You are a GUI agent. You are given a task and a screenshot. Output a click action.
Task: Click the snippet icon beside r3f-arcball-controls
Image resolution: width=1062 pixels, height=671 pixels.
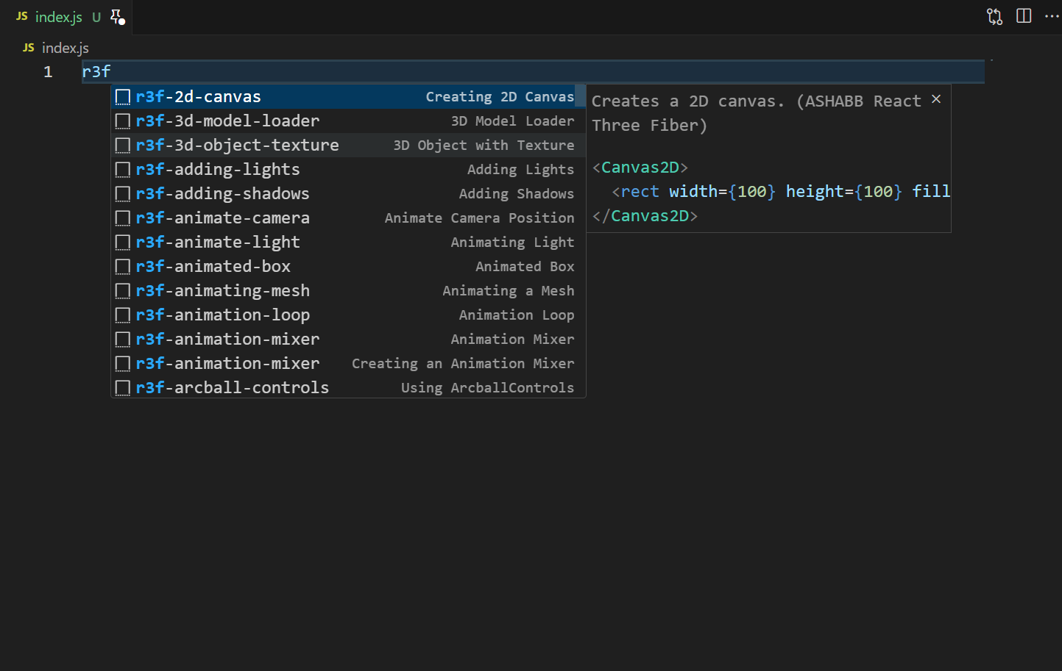123,388
